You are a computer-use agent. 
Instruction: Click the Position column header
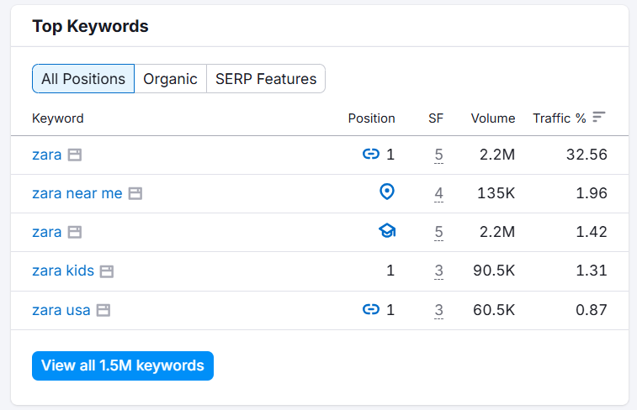[x=371, y=118]
